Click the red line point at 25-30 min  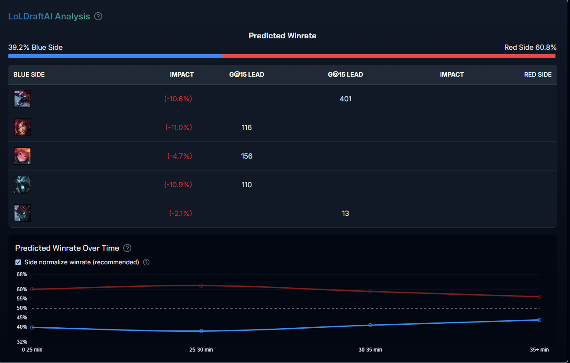(x=201, y=285)
